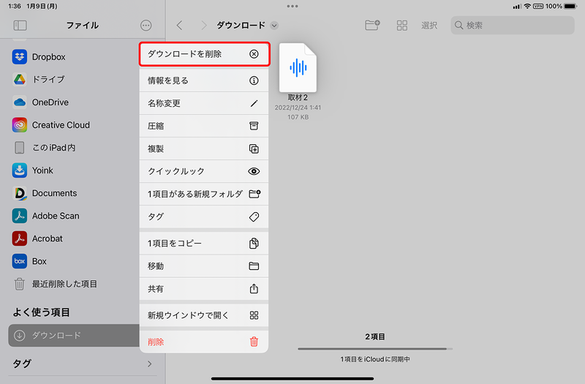Choose 共有 from context menu
The width and height of the screenshot is (585, 384).
click(x=204, y=289)
